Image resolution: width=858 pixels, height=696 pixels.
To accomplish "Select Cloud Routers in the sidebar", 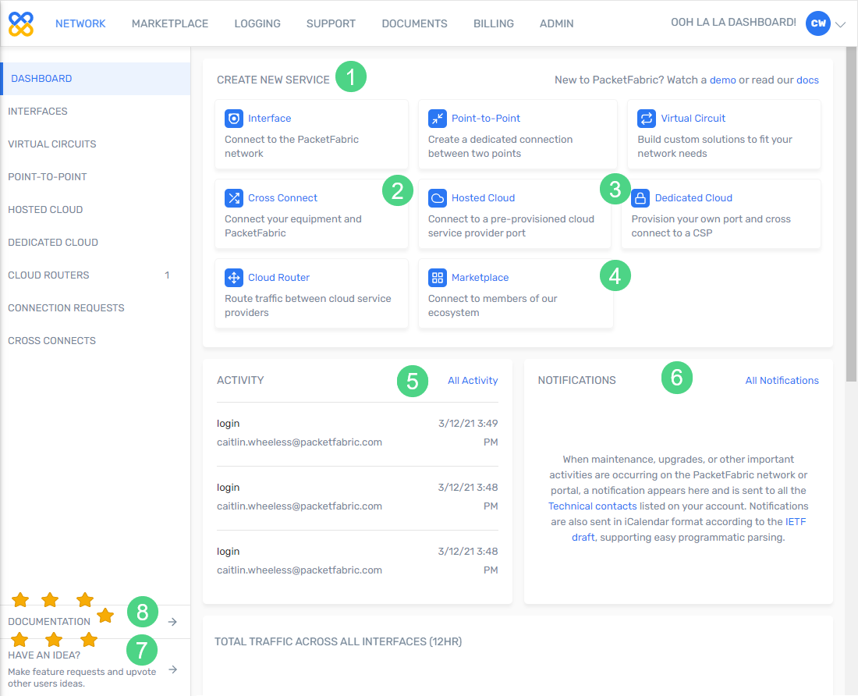I will 95,275.
